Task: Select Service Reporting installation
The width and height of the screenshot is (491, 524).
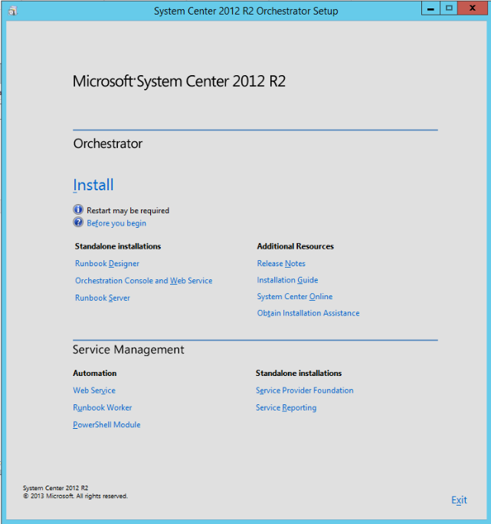Action: [x=286, y=407]
